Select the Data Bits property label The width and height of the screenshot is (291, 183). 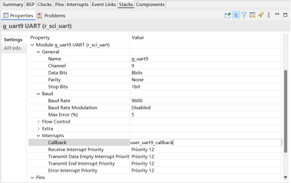pos(57,73)
